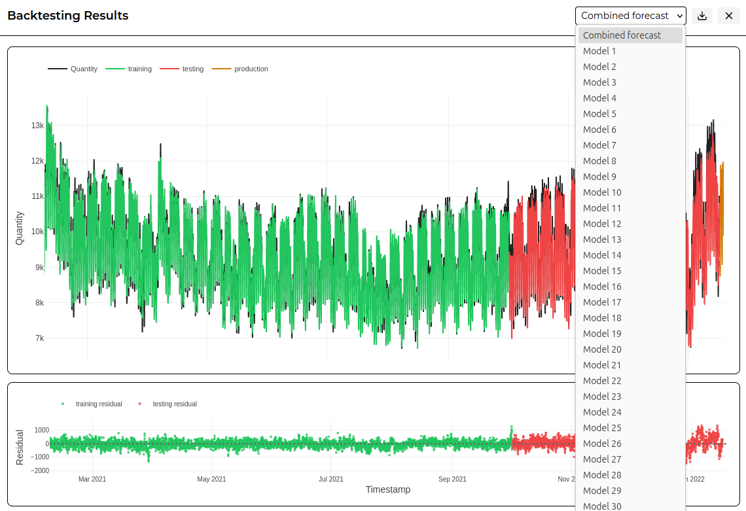Expand the Combined forecast dropdown
Viewport: 746px width, 511px height.
point(630,16)
